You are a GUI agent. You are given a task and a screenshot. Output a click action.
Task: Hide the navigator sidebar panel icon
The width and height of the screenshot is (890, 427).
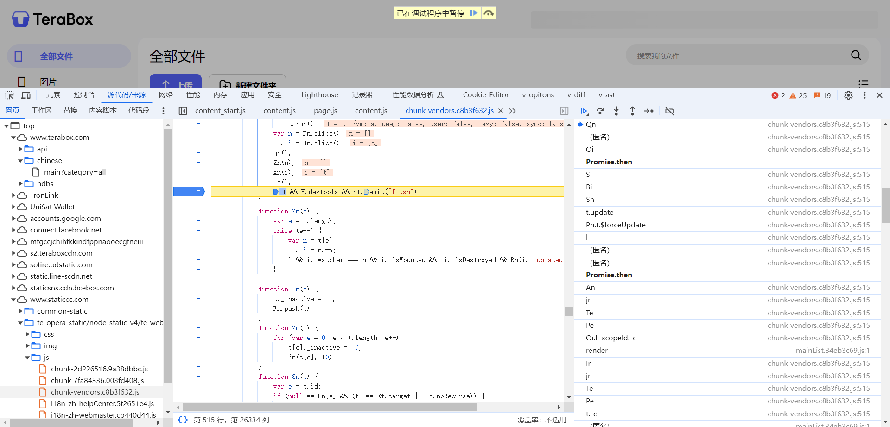pos(183,111)
